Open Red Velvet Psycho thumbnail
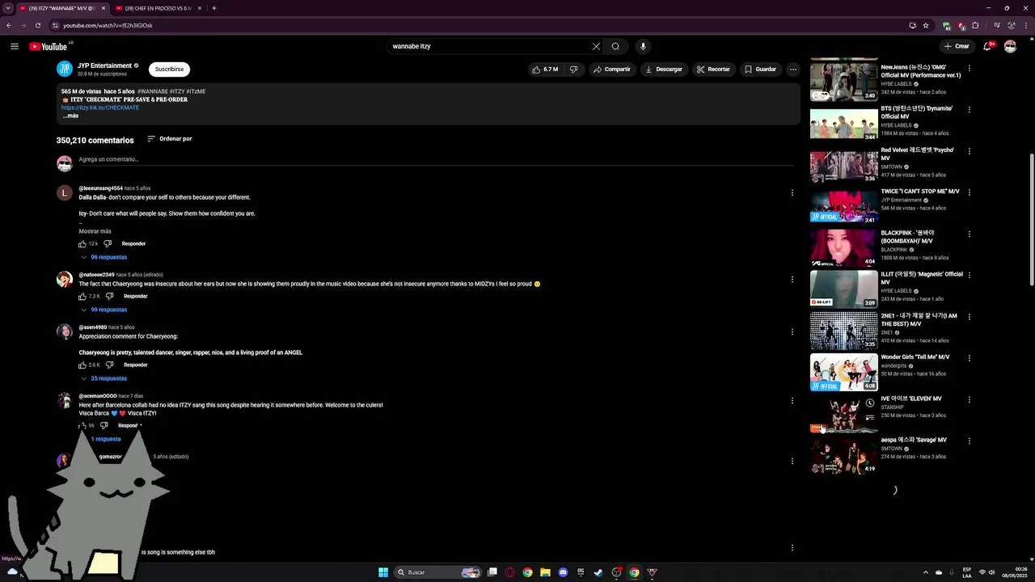Image resolution: width=1035 pixels, height=582 pixels. 843,165
